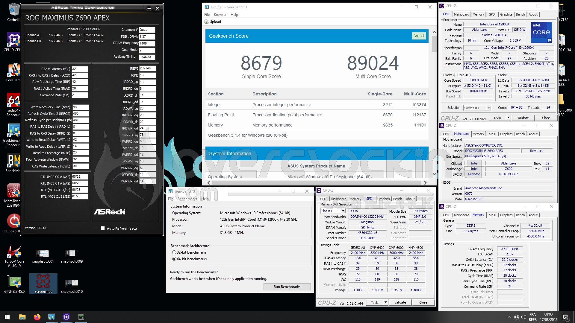Click the Windows Start button
This screenshot has height=323, width=575.
tap(7, 317)
